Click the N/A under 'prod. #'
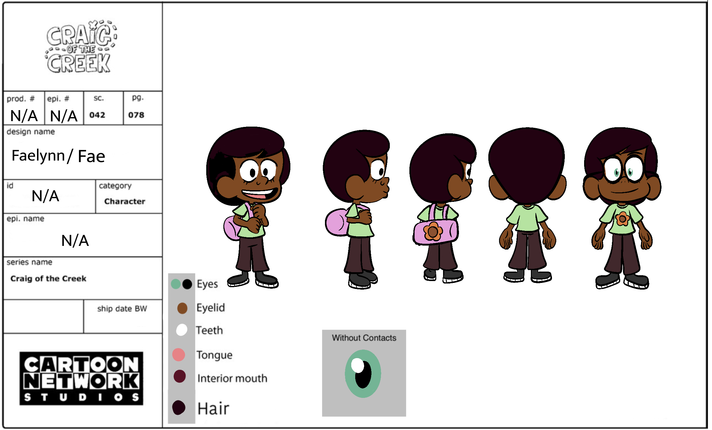 24,116
